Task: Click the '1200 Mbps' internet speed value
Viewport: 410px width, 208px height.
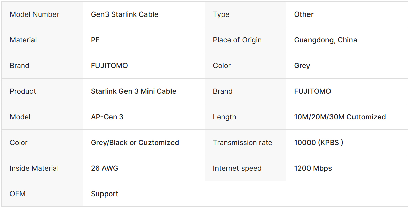Action: 313,168
